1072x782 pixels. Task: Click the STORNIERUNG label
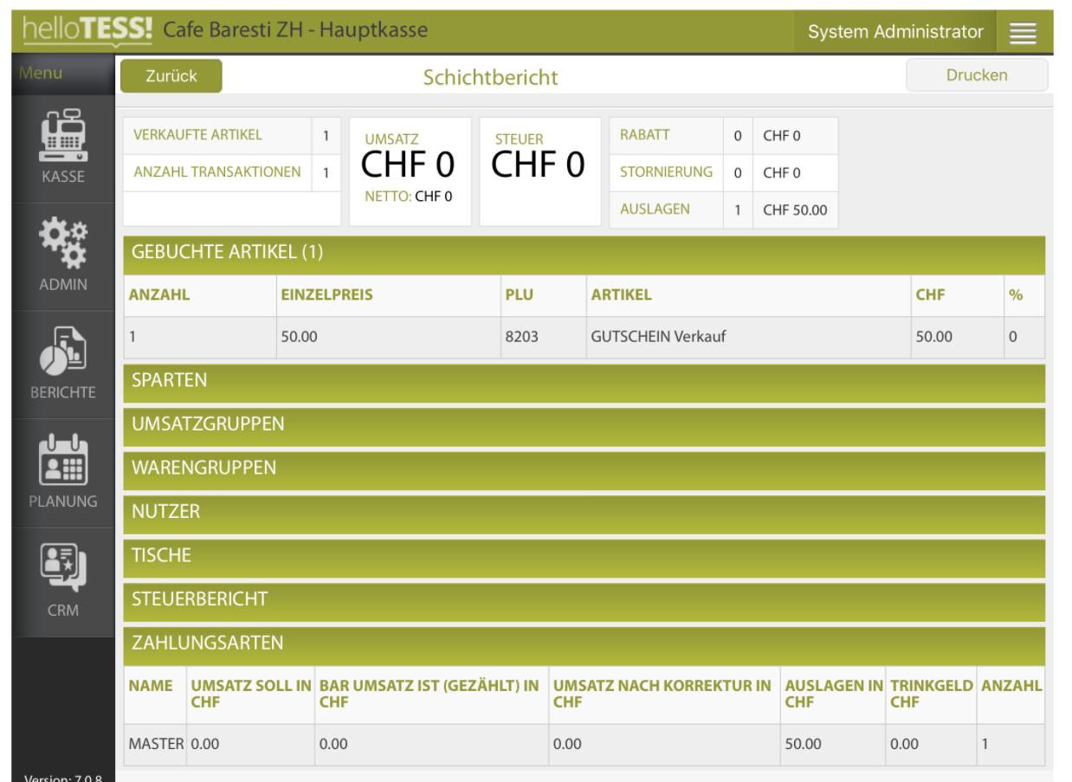[x=666, y=171]
